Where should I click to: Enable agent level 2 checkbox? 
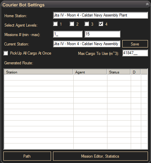(72, 24)
